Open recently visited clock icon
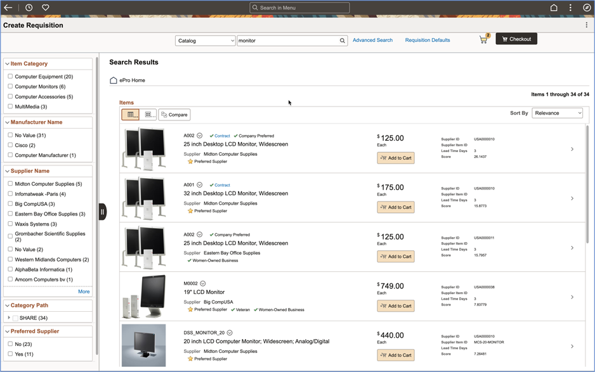The height and width of the screenshot is (372, 595). coord(29,8)
